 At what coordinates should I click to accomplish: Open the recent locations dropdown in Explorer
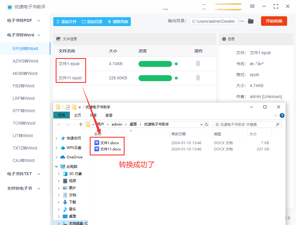(x=75, y=125)
